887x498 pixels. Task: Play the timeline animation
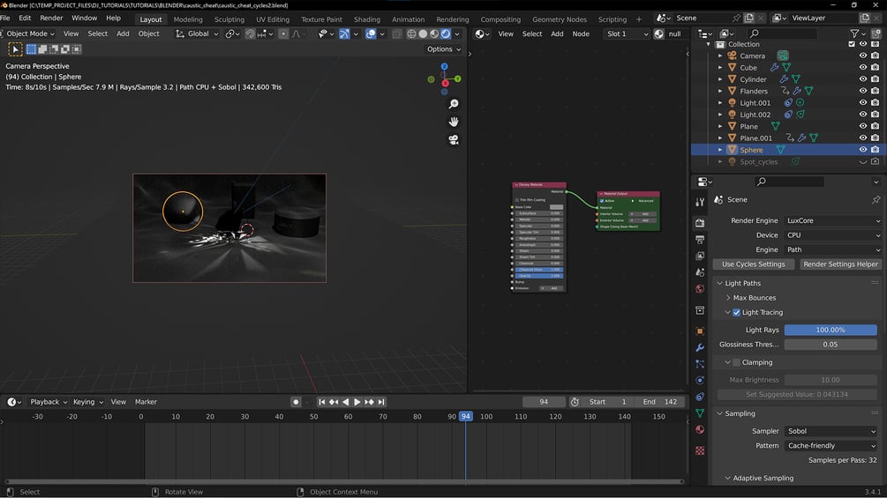coord(357,402)
